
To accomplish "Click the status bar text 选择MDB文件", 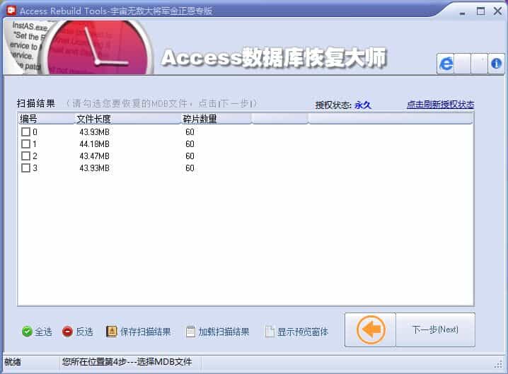I will (164, 361).
